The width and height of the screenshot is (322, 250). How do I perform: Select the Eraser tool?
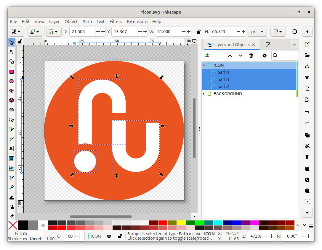12,216
